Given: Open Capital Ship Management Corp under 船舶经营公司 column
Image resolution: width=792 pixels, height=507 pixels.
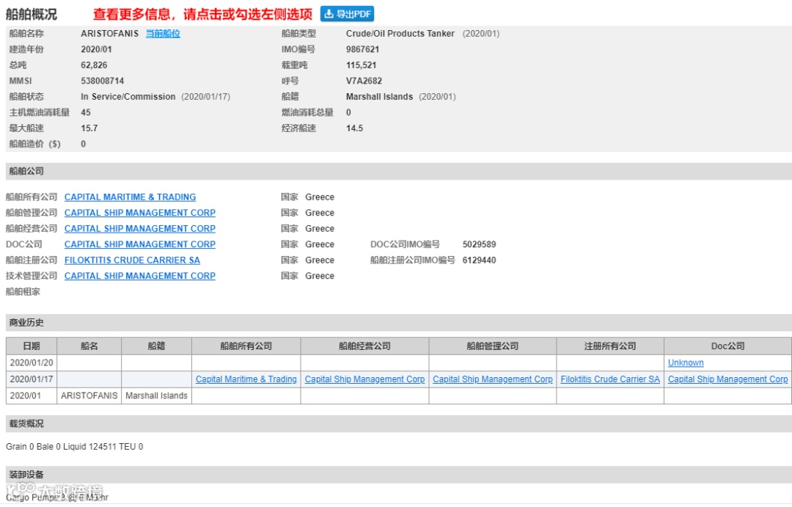Looking at the screenshot, I should [x=364, y=379].
